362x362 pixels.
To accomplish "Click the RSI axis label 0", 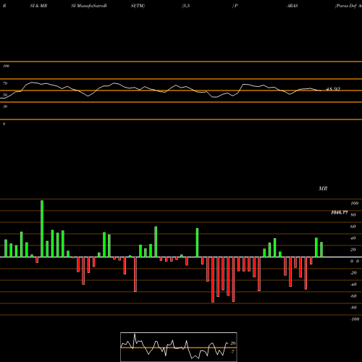I will (4, 124).
